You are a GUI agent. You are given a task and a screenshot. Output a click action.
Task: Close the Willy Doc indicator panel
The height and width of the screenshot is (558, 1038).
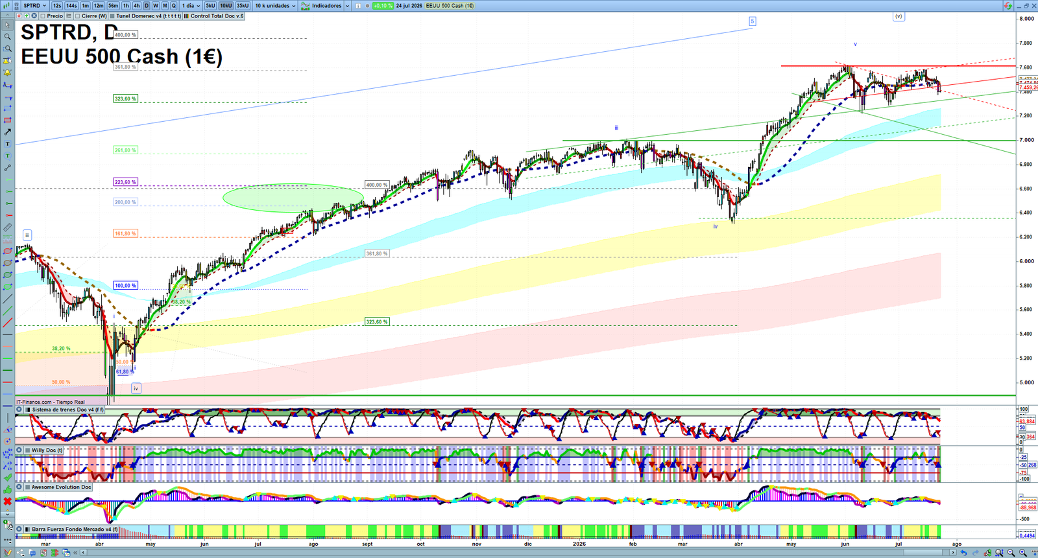(x=19, y=450)
